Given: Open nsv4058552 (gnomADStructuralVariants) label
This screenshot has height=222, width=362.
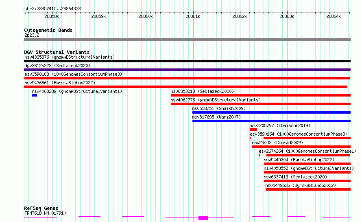Looking at the screenshot, I should [309, 168].
